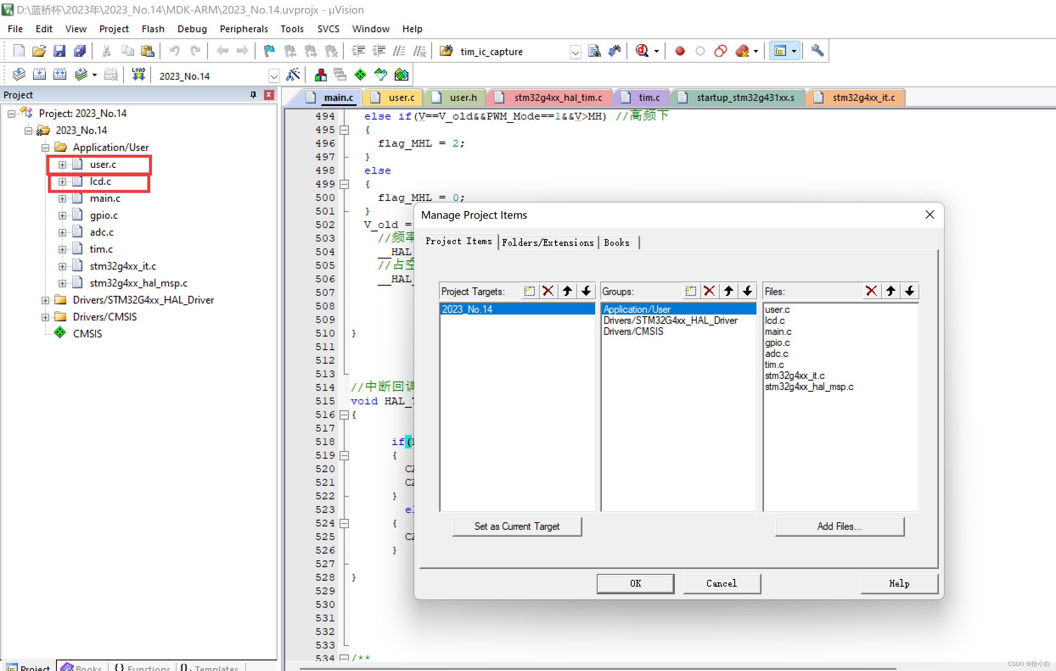This screenshot has width=1056, height=671.
Task: Expand main.c in project tree
Action: [62, 199]
